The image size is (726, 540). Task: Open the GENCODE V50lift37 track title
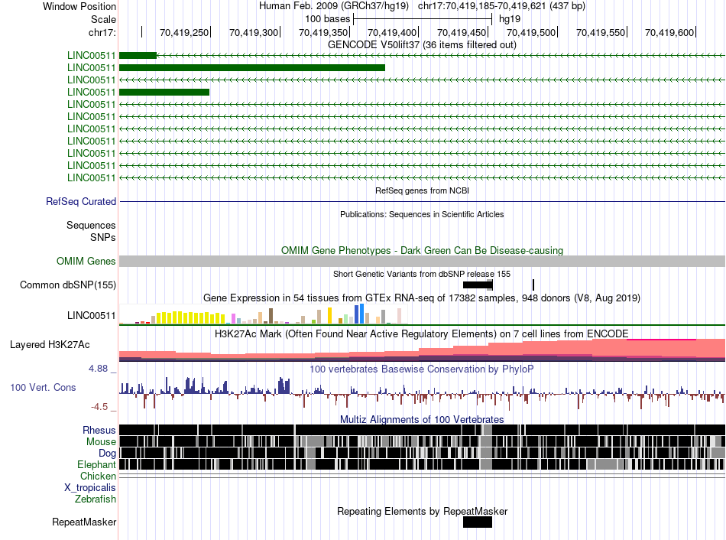pyautogui.click(x=422, y=44)
